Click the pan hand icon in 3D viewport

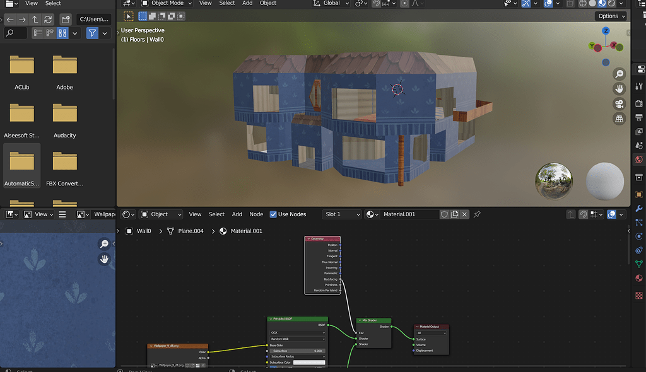pyautogui.click(x=620, y=89)
